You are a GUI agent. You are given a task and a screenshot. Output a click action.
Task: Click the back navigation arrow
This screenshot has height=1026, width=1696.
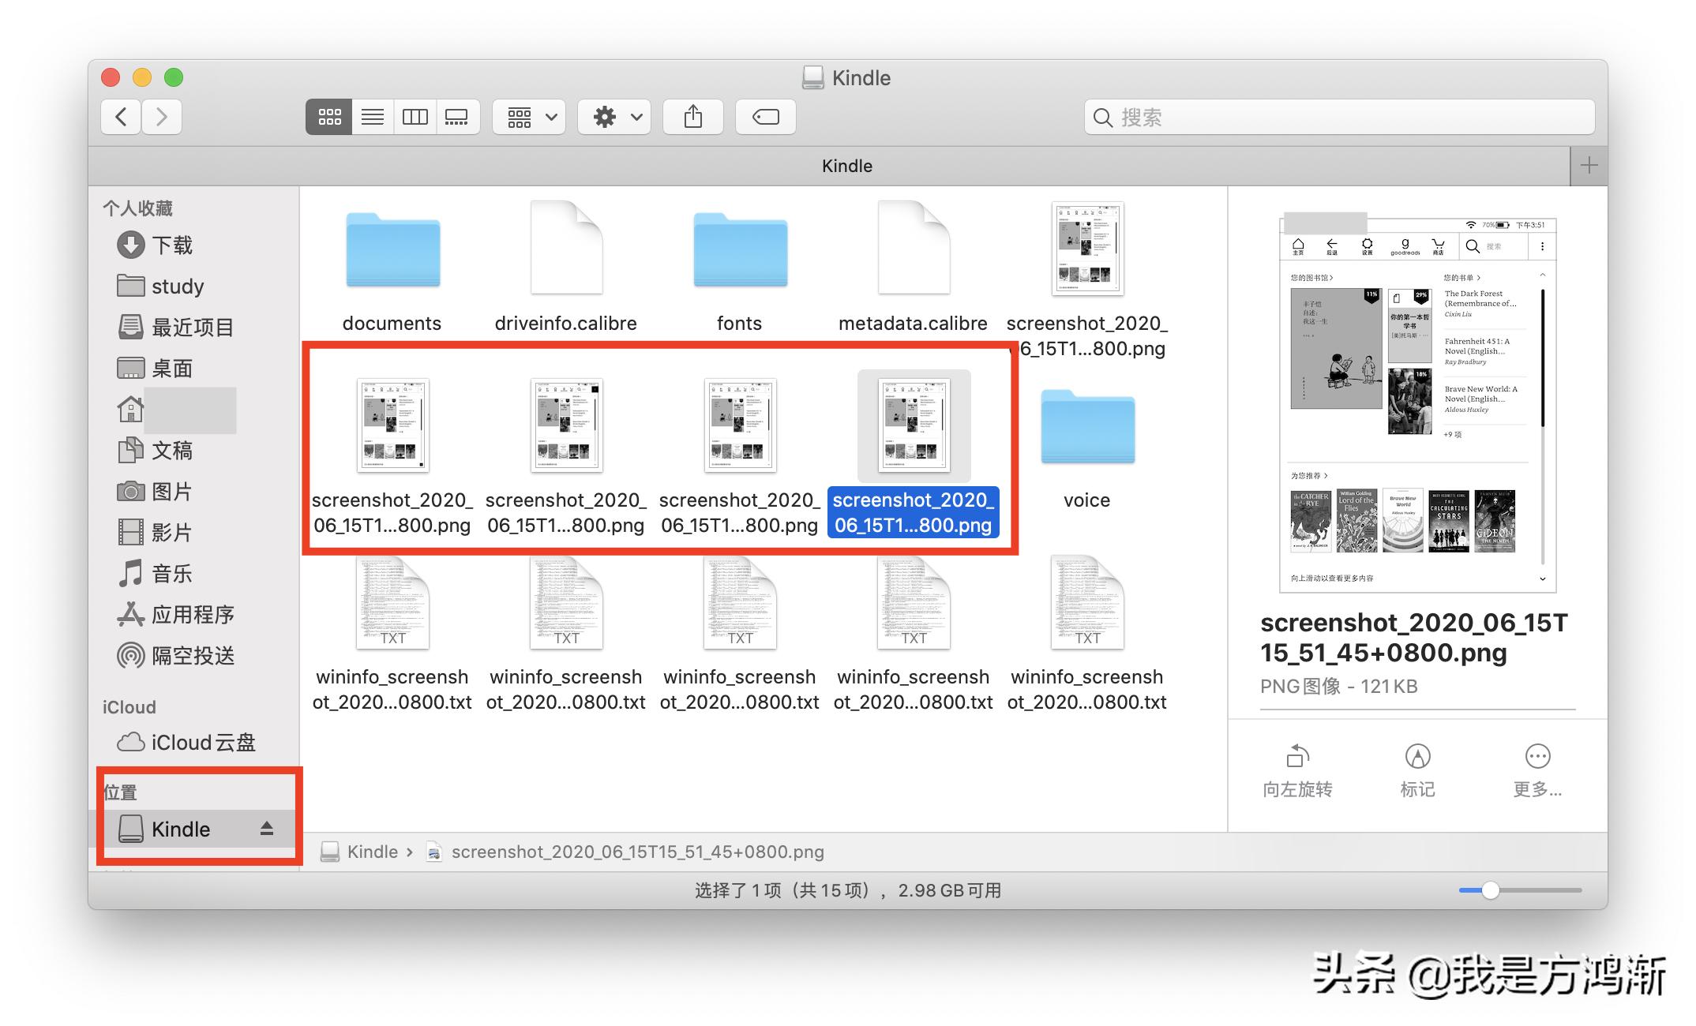(x=119, y=117)
